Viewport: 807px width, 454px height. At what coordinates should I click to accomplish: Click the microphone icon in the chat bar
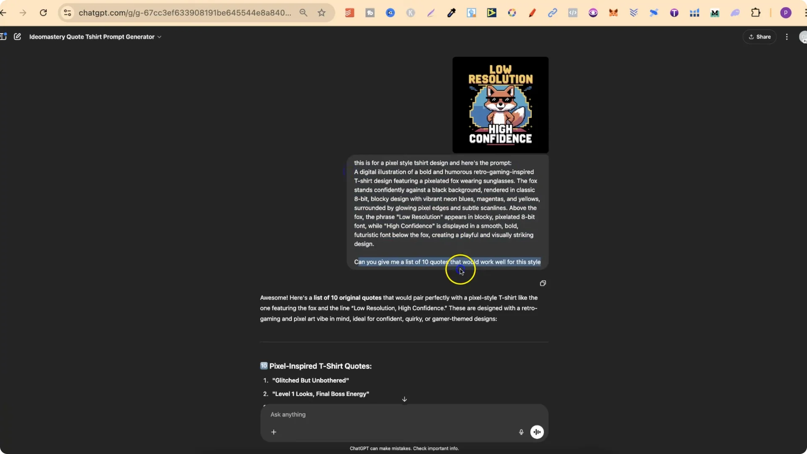[521, 432]
